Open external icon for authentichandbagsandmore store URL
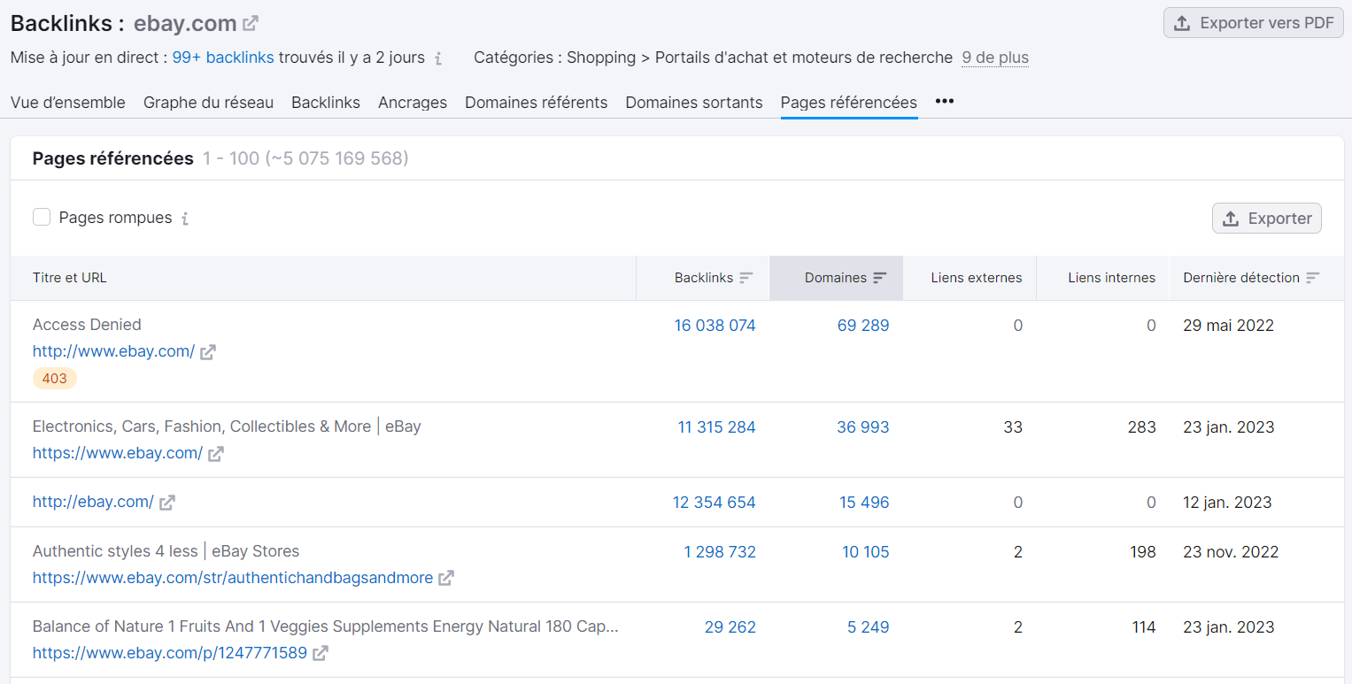This screenshot has width=1352, height=684. (446, 579)
